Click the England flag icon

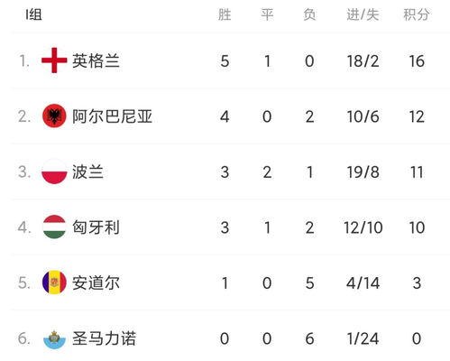(x=54, y=60)
